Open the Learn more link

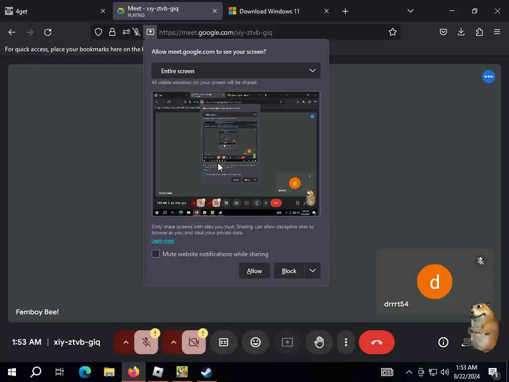tap(163, 241)
